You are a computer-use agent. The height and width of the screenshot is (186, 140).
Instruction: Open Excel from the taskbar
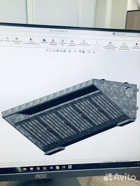(x=64, y=167)
